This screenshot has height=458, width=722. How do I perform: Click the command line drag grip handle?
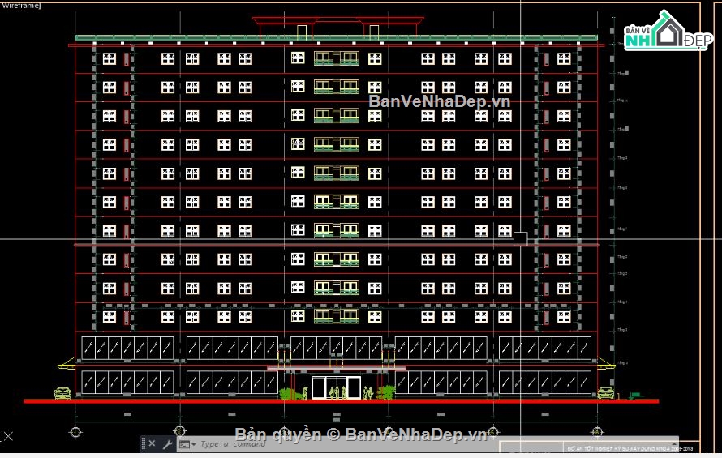[143, 443]
